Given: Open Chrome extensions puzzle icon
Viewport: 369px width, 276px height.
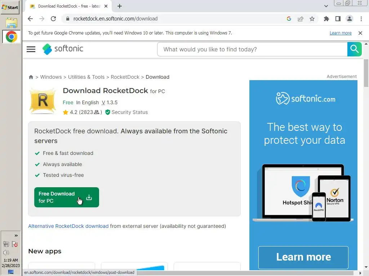Looking at the screenshot, I should (x=326, y=19).
